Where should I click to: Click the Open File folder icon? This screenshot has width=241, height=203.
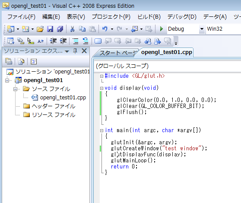pyautogui.click(x=40, y=29)
